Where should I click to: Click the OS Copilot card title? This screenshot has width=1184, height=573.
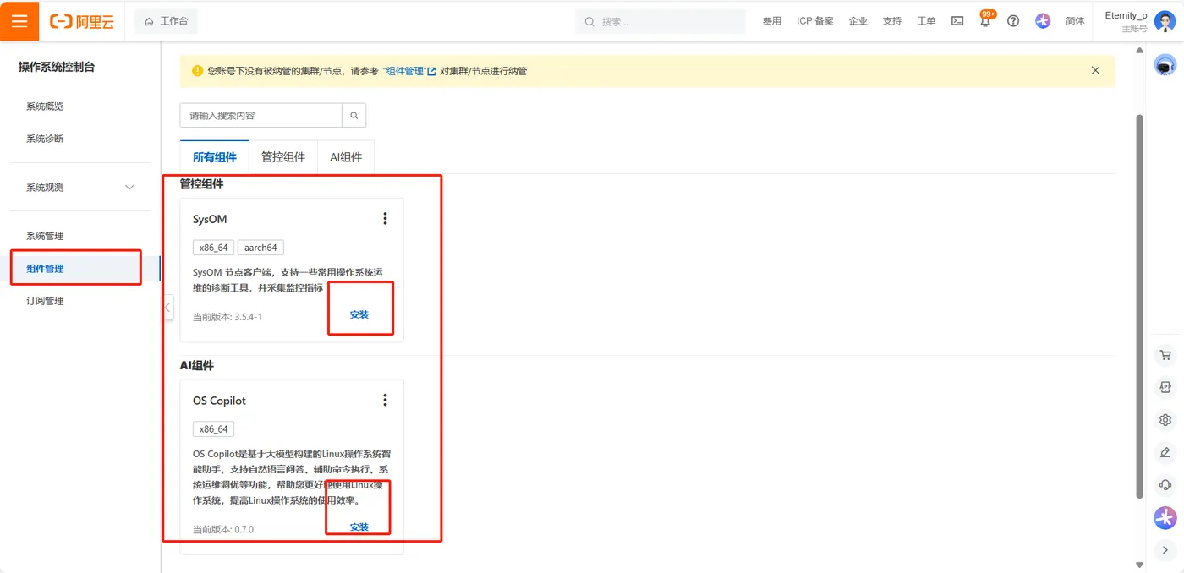point(219,401)
